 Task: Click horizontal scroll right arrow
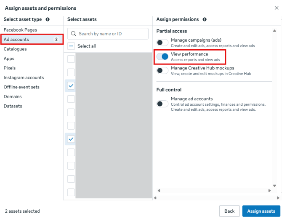[x=270, y=191]
